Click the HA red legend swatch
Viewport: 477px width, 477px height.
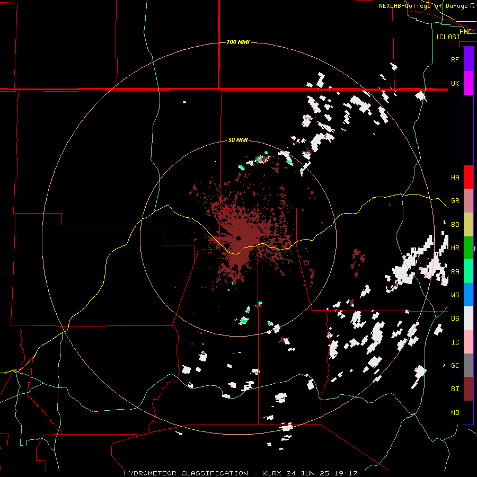(468, 177)
